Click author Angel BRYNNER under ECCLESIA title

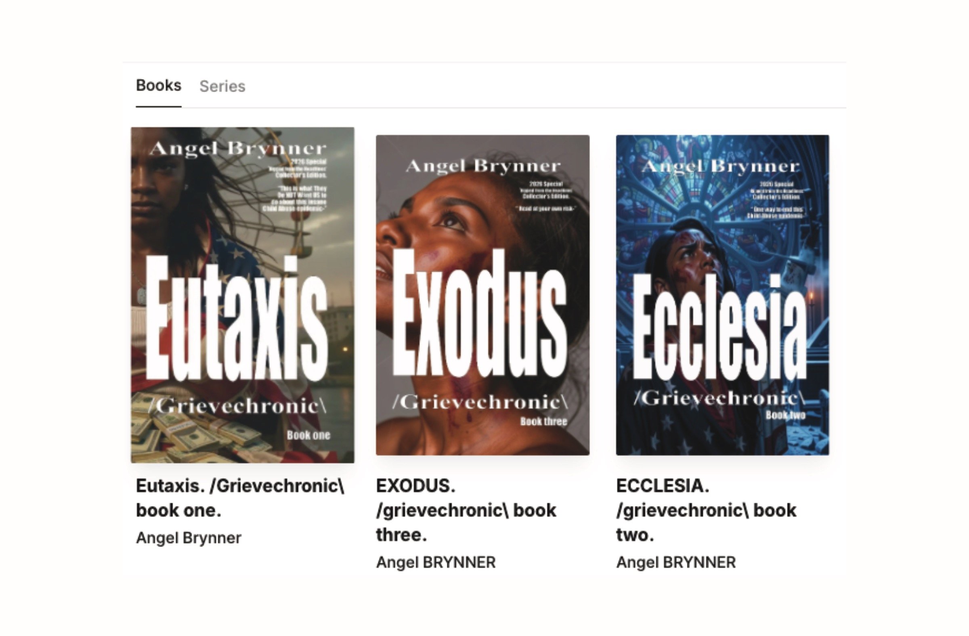coord(676,562)
